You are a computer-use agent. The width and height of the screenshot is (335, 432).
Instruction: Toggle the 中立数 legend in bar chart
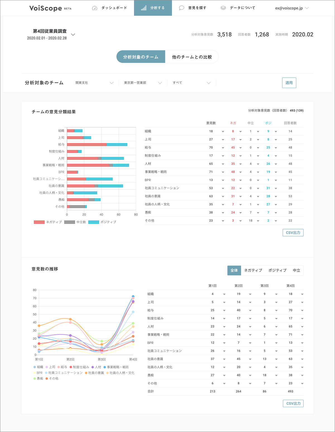[x=75, y=222]
